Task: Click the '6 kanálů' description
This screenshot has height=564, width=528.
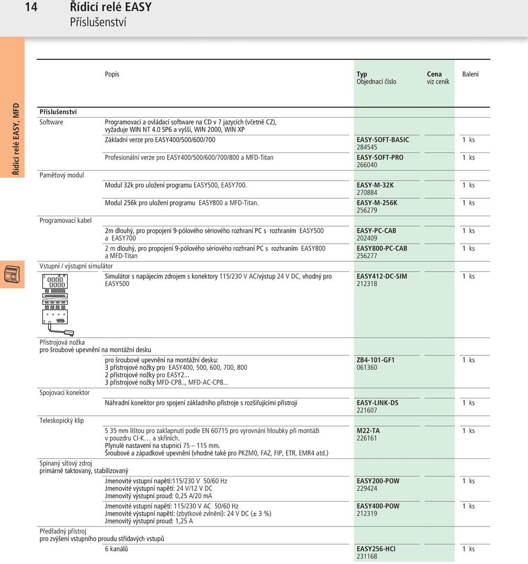Action: [x=117, y=549]
